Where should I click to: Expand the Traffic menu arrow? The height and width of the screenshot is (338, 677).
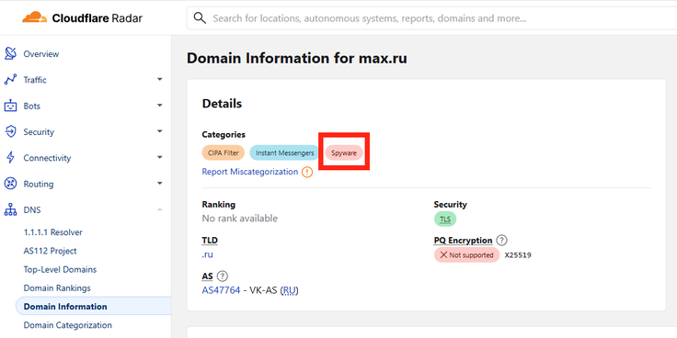pyautogui.click(x=160, y=80)
